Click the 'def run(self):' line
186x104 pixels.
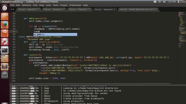tap(33, 55)
